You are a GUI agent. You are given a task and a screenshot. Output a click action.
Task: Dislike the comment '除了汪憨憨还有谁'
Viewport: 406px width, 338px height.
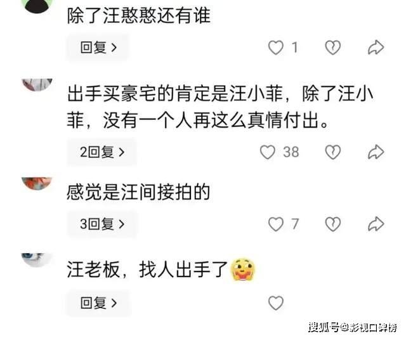[332, 48]
